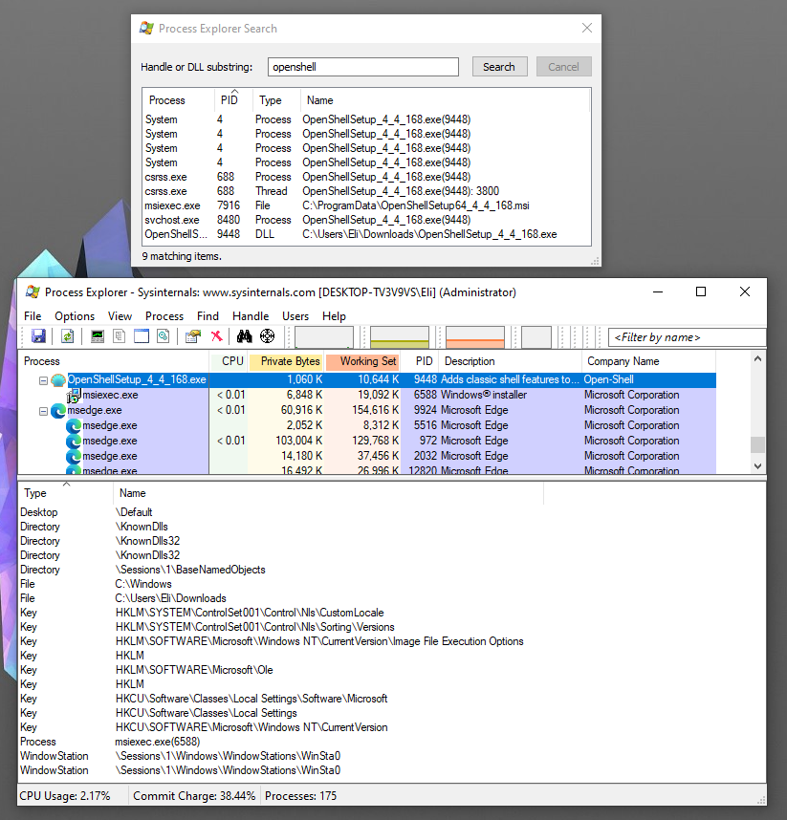The height and width of the screenshot is (820, 787).
Task: Sort by Description column header
Action: (x=511, y=361)
